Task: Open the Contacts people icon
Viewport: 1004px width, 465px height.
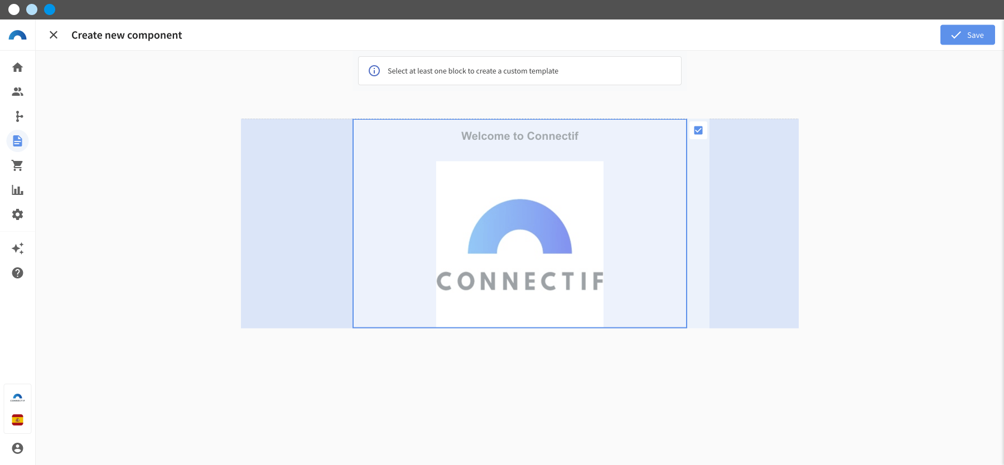Action: [x=17, y=92]
